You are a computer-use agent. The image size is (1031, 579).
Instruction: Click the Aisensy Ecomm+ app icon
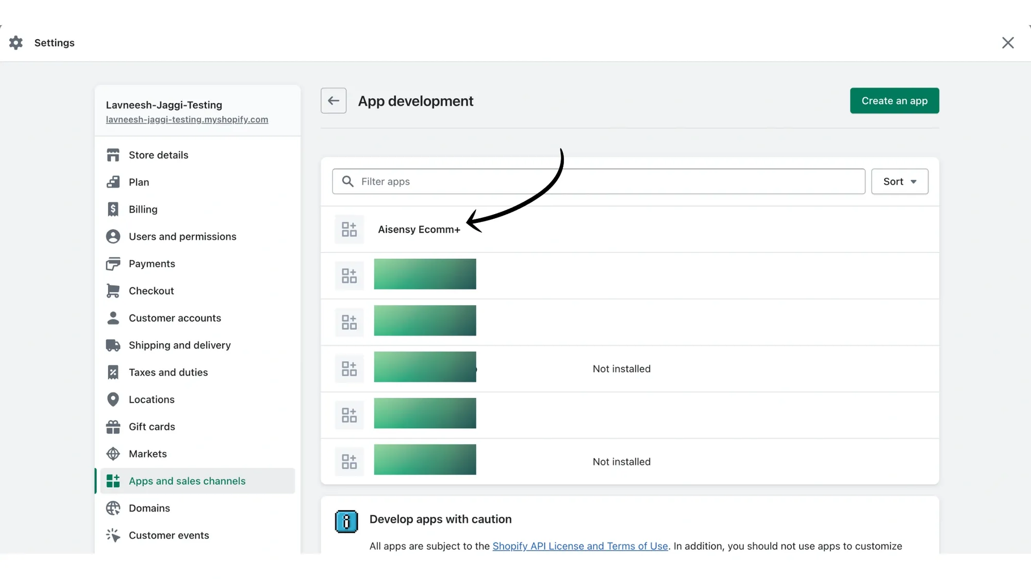point(349,230)
